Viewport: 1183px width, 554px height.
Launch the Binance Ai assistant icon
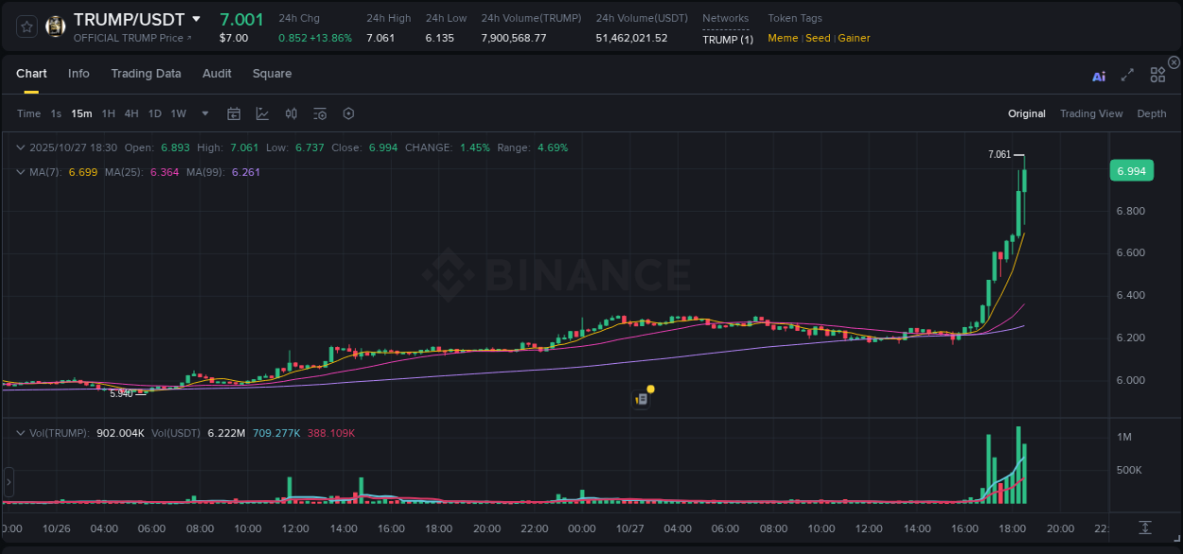point(1098,78)
